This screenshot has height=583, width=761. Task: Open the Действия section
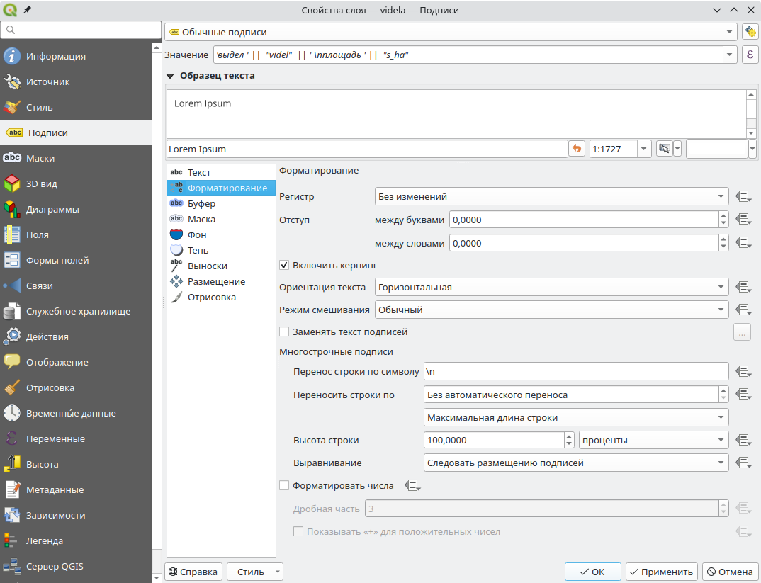[77, 336]
